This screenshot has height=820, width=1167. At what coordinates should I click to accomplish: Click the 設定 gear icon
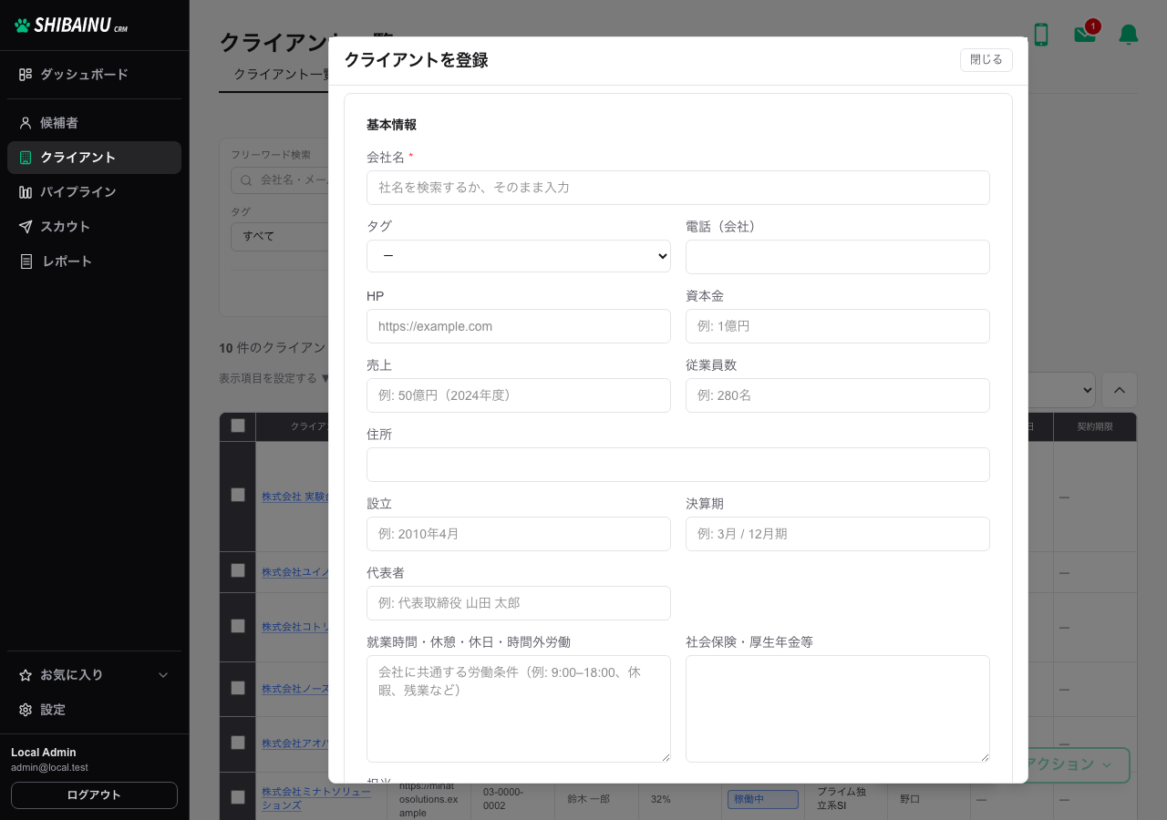pyautogui.click(x=26, y=710)
